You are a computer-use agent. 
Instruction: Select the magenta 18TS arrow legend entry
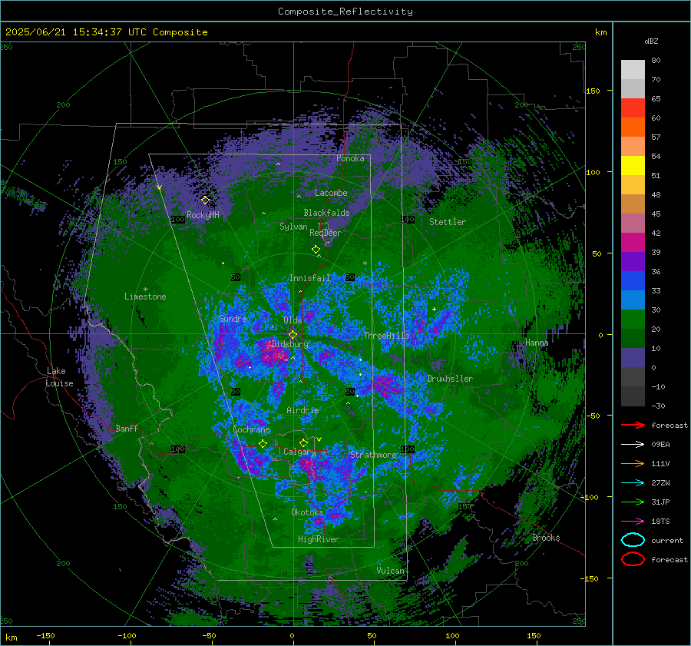633,522
